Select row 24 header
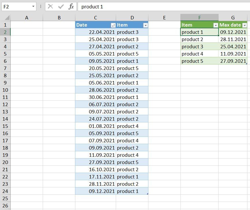Viewport: 250px width, 210px height. pyautogui.click(x=5, y=191)
